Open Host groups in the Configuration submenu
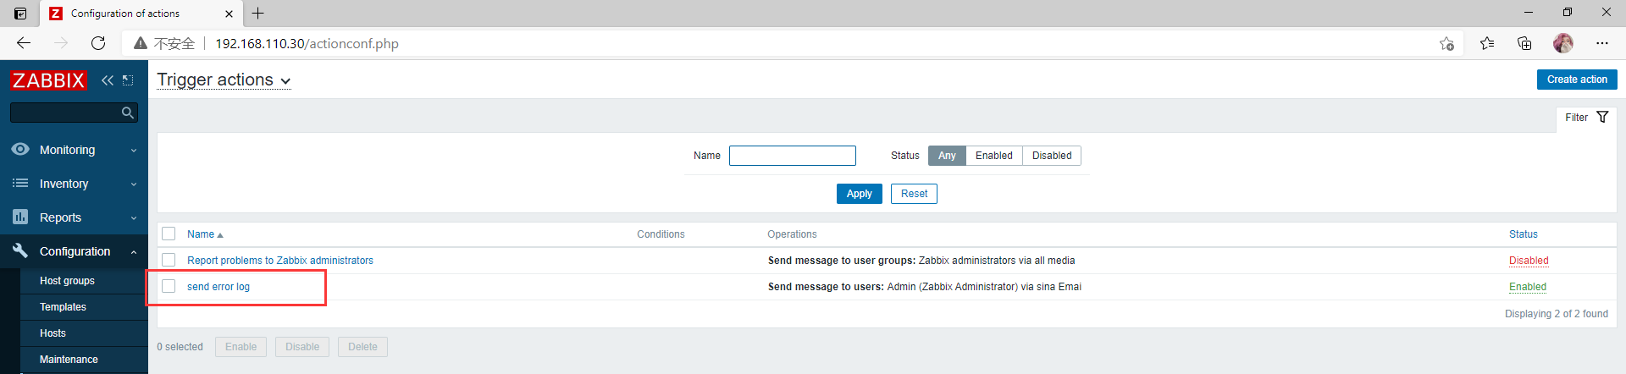This screenshot has width=1626, height=374. coord(67,281)
